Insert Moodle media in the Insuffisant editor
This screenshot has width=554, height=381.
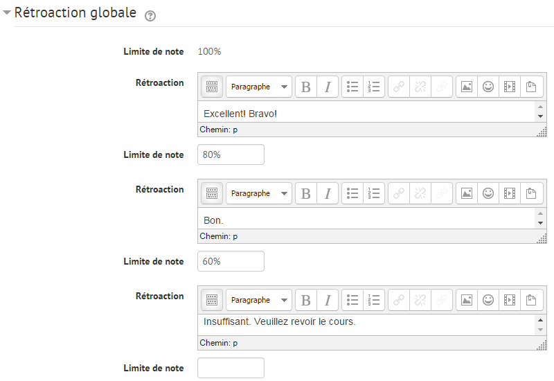point(510,300)
